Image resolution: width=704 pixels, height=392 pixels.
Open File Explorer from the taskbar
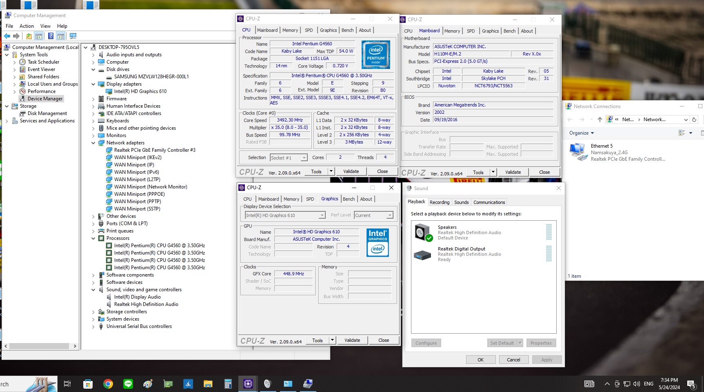(x=208, y=384)
